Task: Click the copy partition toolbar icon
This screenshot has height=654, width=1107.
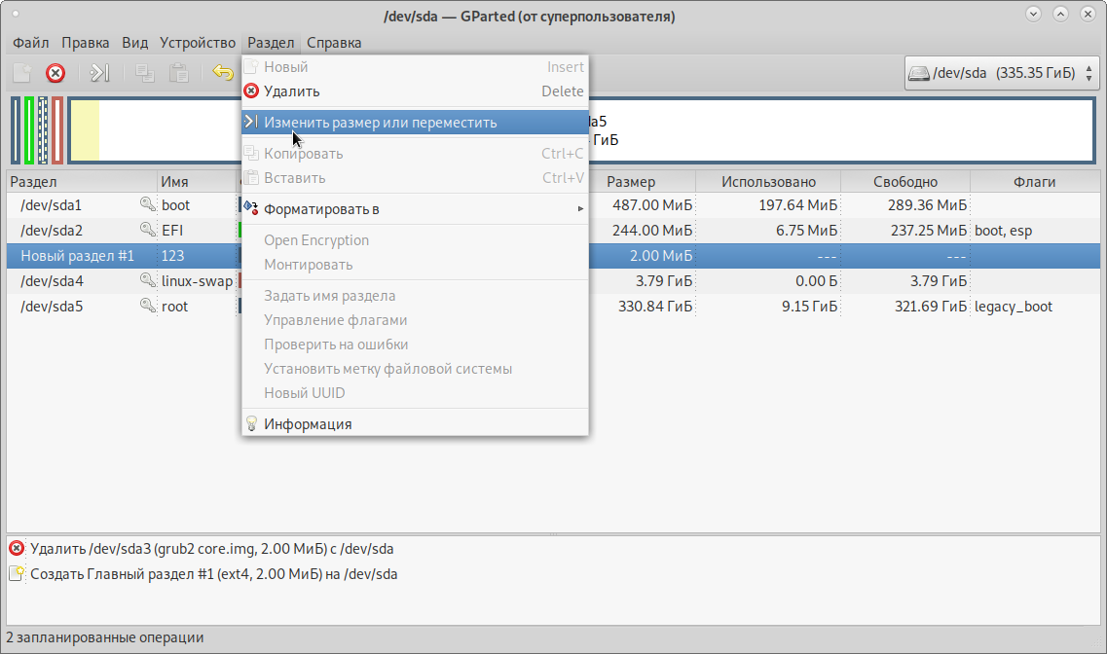Action: tap(145, 73)
